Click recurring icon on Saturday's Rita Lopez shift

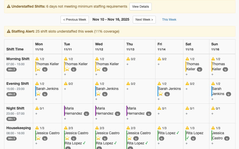[193, 139]
